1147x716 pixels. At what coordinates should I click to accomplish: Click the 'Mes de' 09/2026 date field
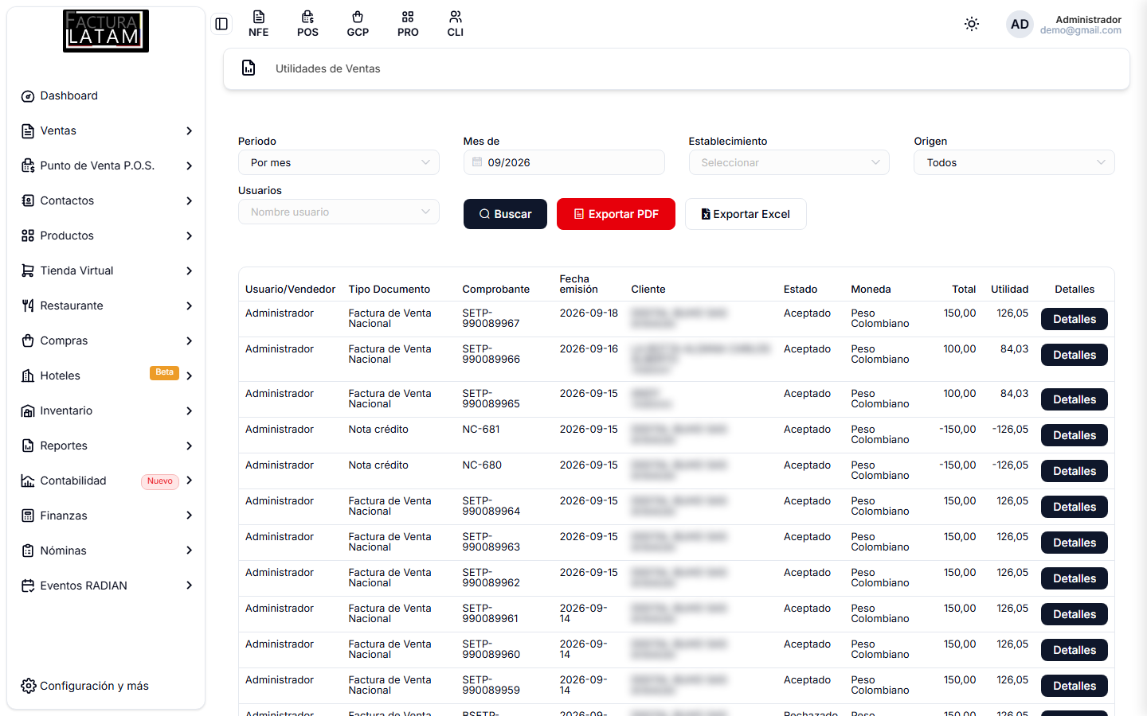tap(564, 162)
